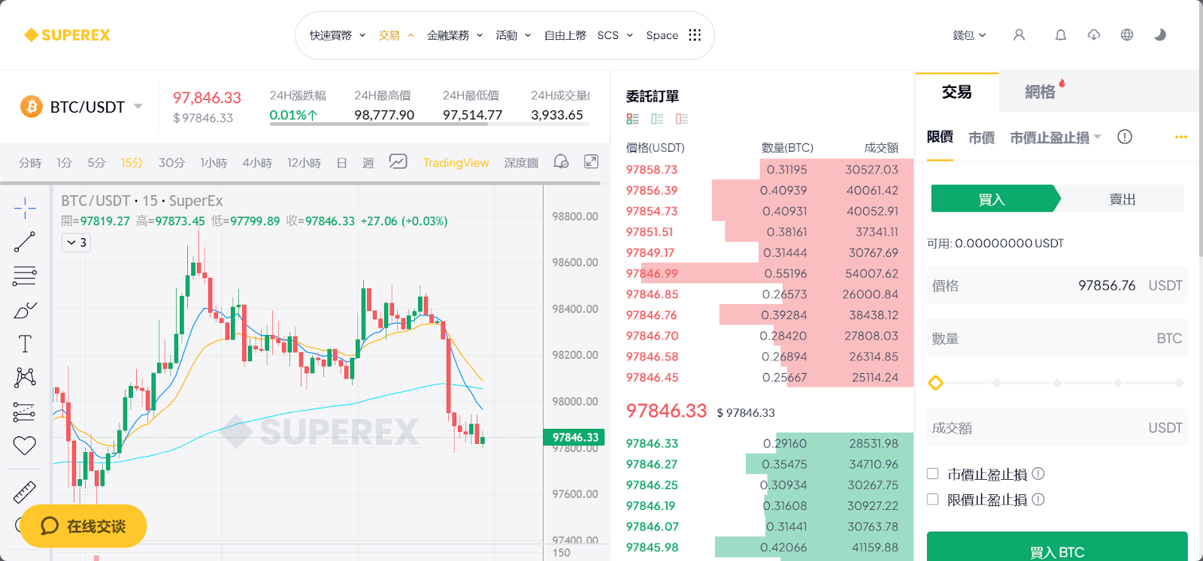Switch to 買入 side
The image size is (1203, 561).
pyautogui.click(x=995, y=199)
